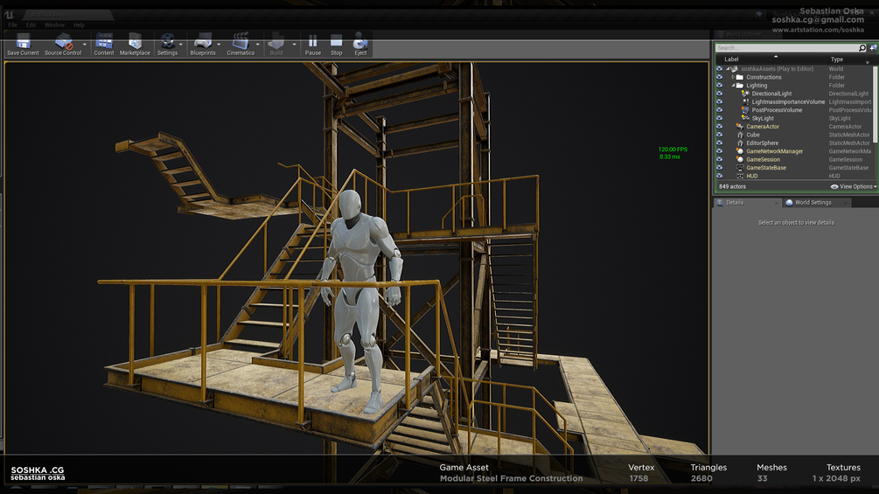Click the search magnifier in World Outliner

point(862,48)
